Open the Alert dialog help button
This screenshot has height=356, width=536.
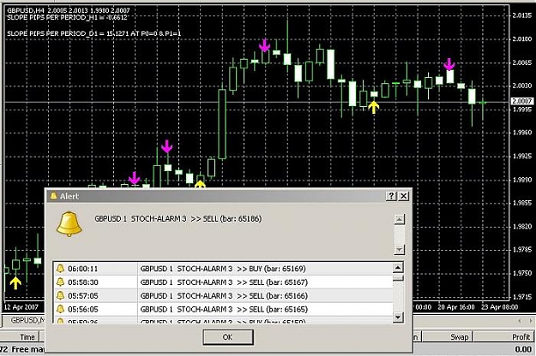(391, 196)
